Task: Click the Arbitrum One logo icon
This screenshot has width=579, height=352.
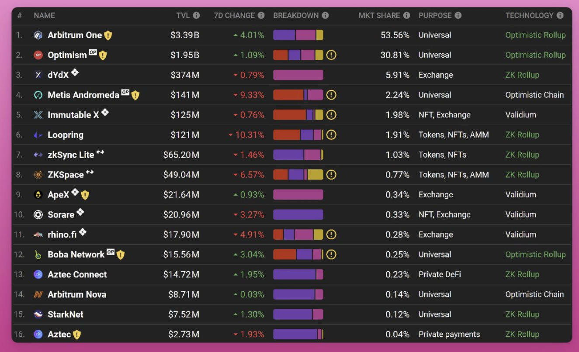Action: [38, 35]
